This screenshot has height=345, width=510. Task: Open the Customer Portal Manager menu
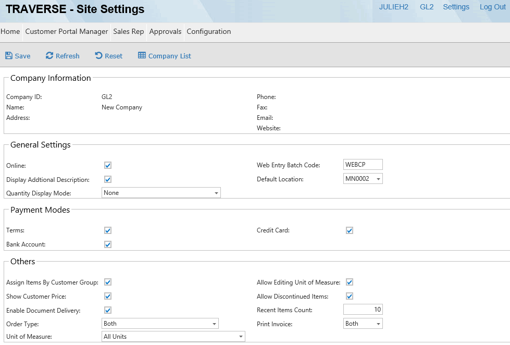(67, 32)
